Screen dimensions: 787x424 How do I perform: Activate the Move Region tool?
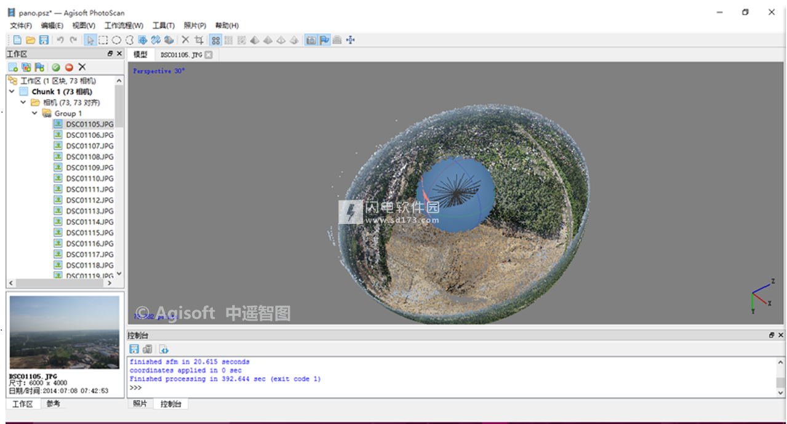pos(143,40)
